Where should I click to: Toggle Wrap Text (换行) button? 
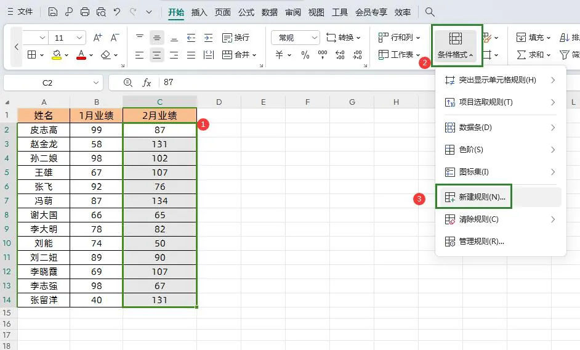[x=236, y=38]
